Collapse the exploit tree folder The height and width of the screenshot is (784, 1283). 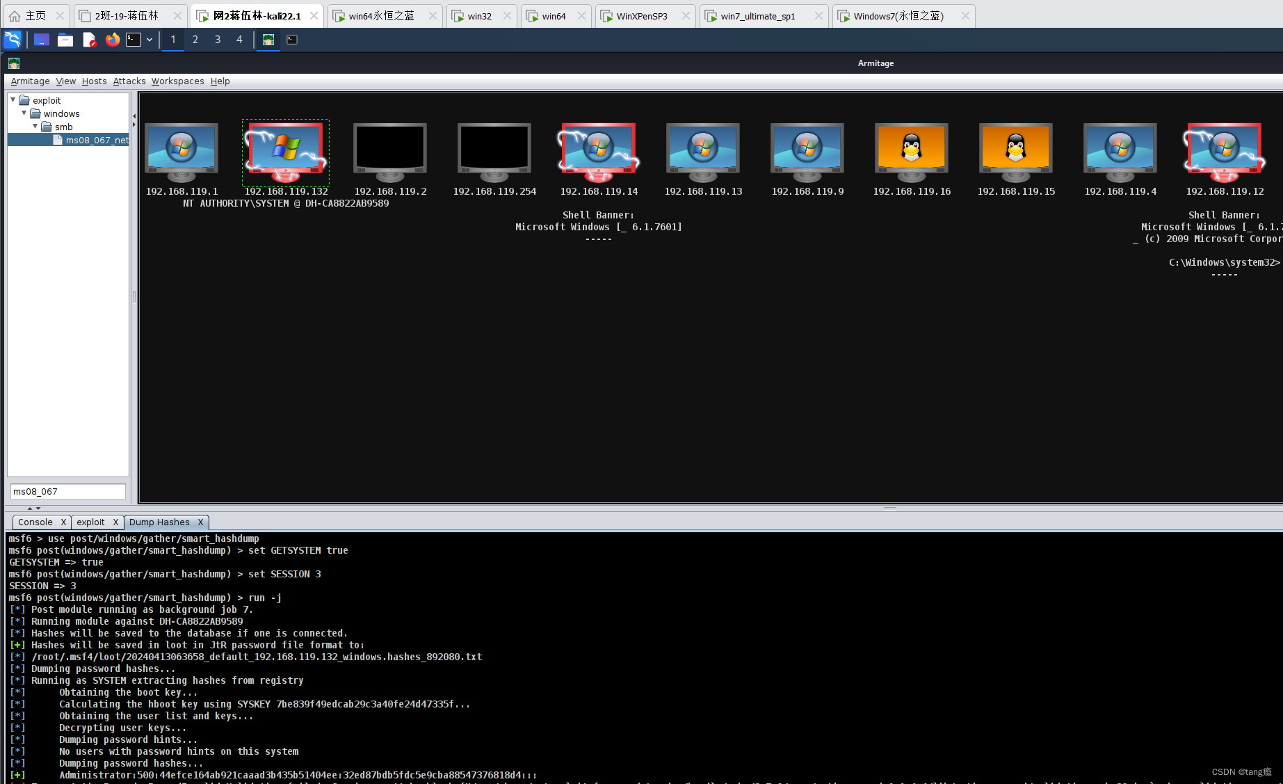(13, 100)
